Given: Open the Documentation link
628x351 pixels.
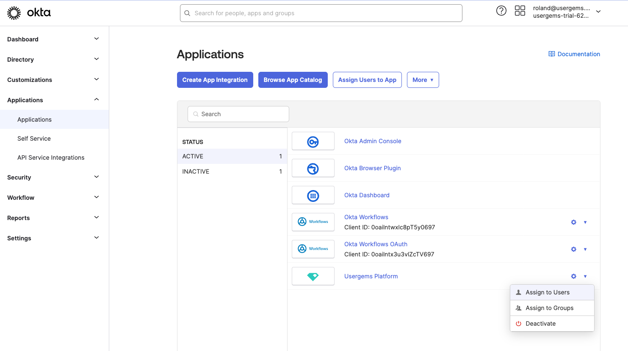Looking at the screenshot, I should pyautogui.click(x=574, y=54).
